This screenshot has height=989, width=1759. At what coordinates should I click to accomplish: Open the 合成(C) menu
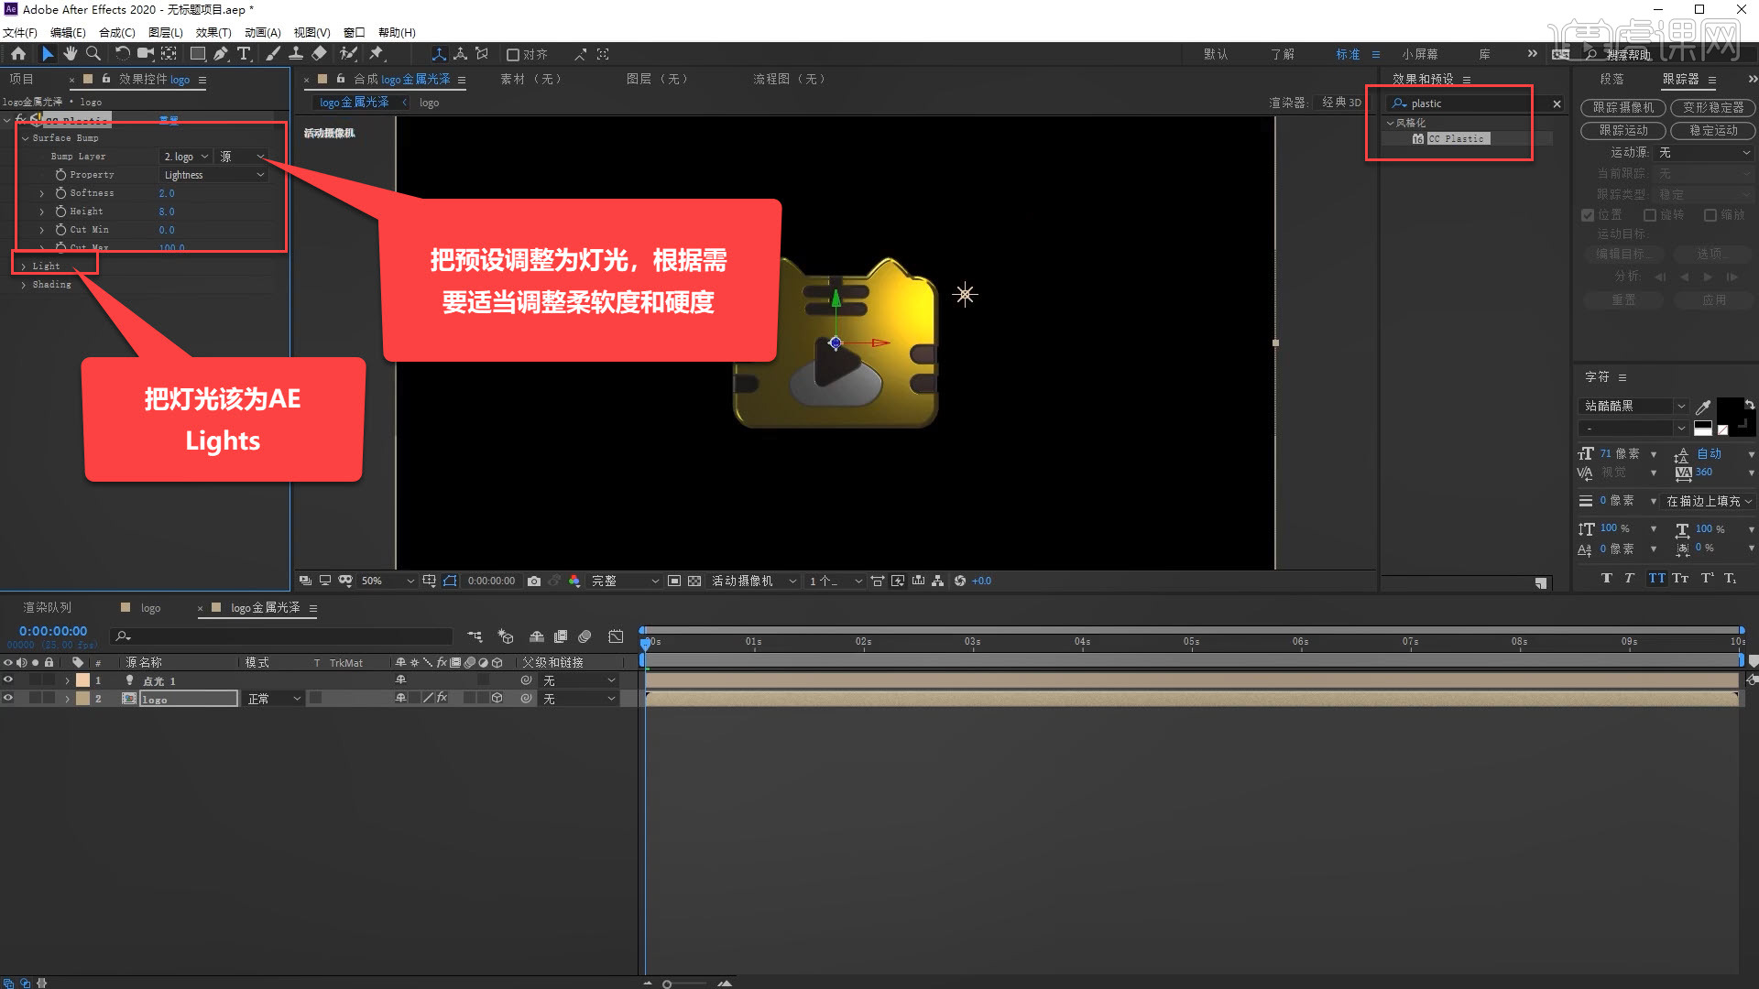(x=117, y=32)
